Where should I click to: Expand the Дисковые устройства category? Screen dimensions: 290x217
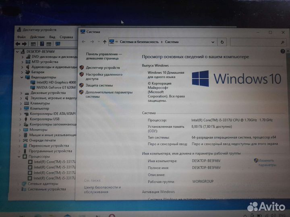[x=21, y=93]
